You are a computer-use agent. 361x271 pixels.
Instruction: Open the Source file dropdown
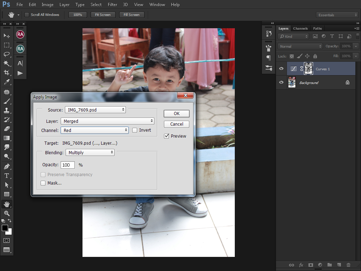point(95,110)
